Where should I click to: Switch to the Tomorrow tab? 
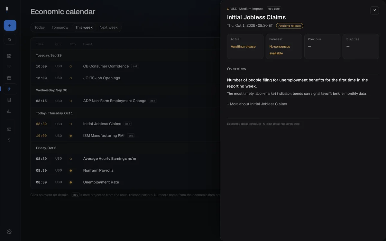tap(60, 27)
